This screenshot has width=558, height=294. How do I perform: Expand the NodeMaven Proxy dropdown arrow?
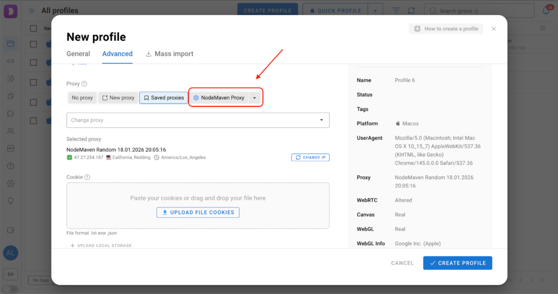(254, 98)
